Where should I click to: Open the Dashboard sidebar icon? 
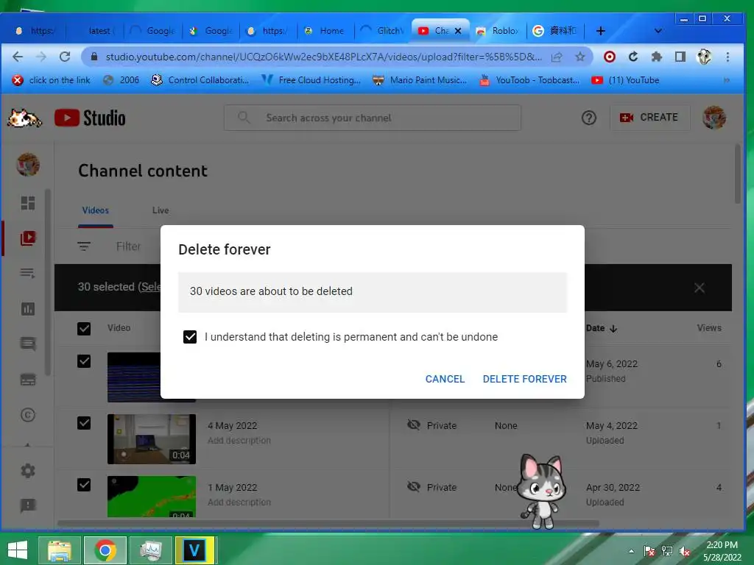tap(28, 203)
